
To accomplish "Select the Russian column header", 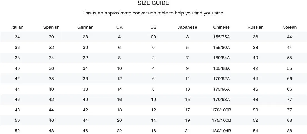I will coord(256,27).
